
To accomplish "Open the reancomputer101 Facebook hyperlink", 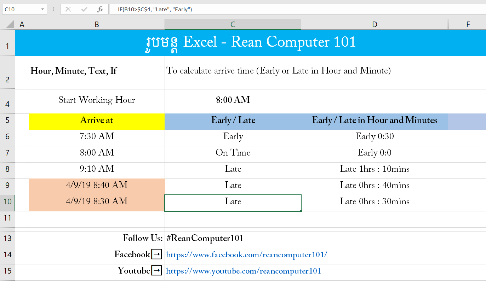I will point(247,254).
